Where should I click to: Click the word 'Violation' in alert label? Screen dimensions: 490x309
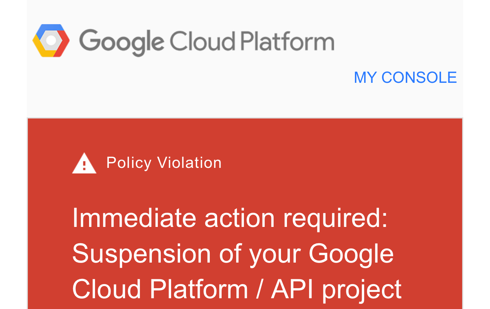coord(189,163)
